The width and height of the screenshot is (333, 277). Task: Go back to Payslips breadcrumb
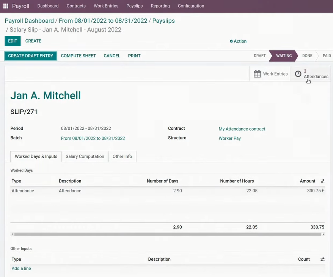point(163,20)
